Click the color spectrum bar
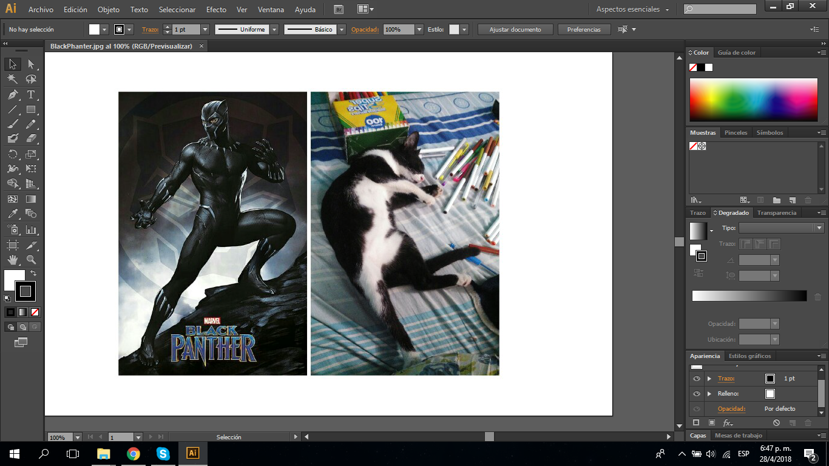829x466 pixels. (753, 100)
